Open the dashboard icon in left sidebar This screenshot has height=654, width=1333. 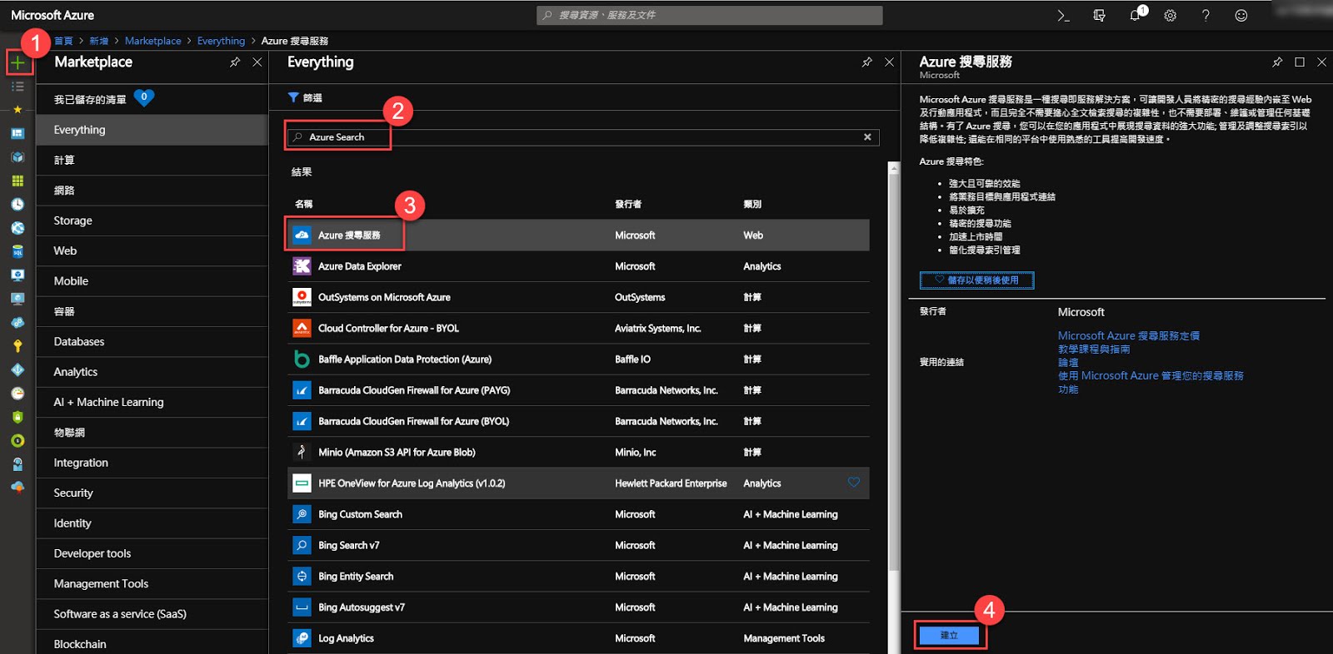[x=17, y=133]
